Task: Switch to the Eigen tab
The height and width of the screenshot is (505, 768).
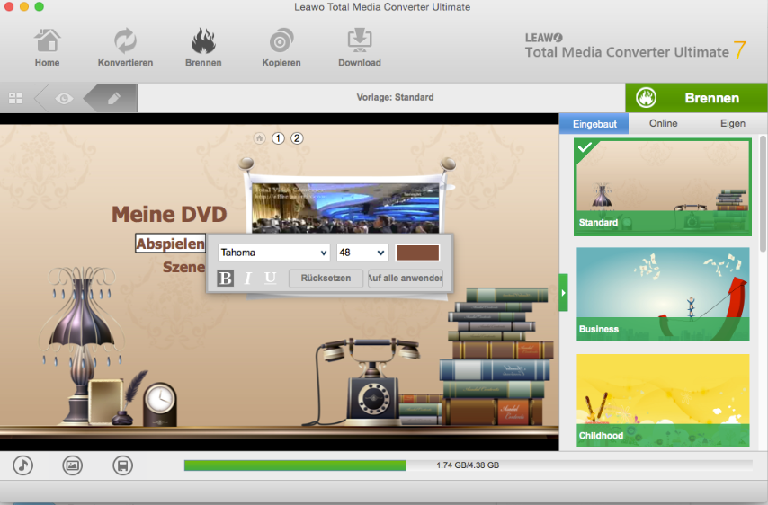Action: pyautogui.click(x=733, y=124)
